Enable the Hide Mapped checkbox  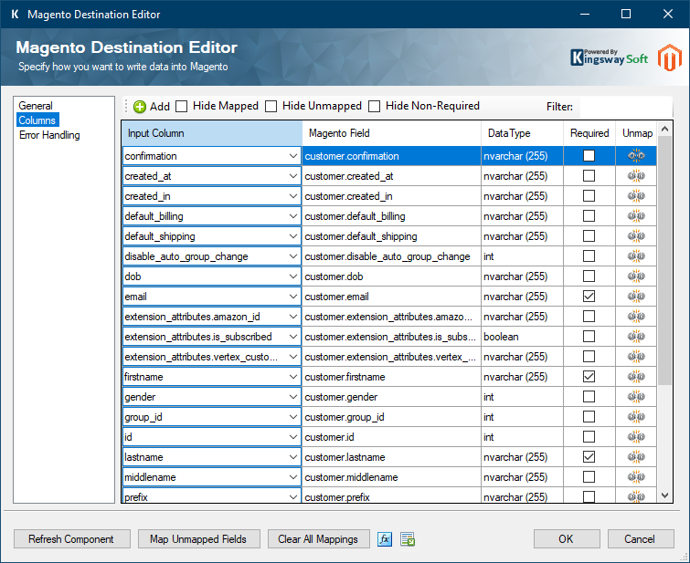coord(181,107)
